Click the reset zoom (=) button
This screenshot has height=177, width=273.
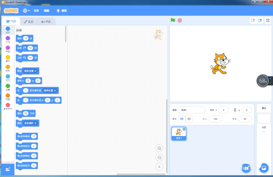(159, 167)
